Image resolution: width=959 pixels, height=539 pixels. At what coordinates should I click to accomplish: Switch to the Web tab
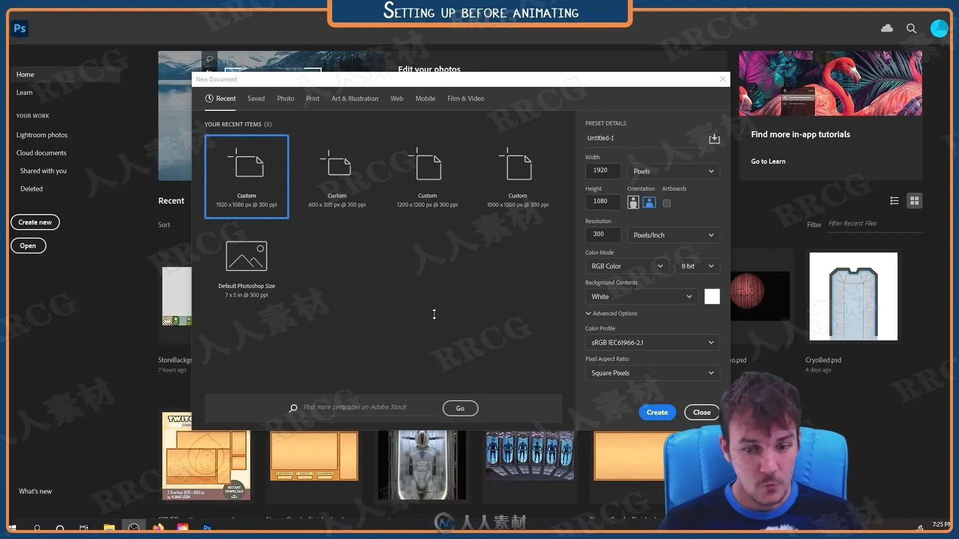click(x=397, y=98)
